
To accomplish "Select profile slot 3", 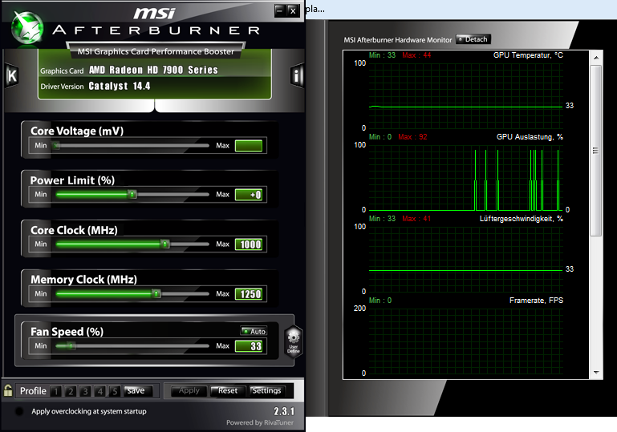I will [x=85, y=391].
